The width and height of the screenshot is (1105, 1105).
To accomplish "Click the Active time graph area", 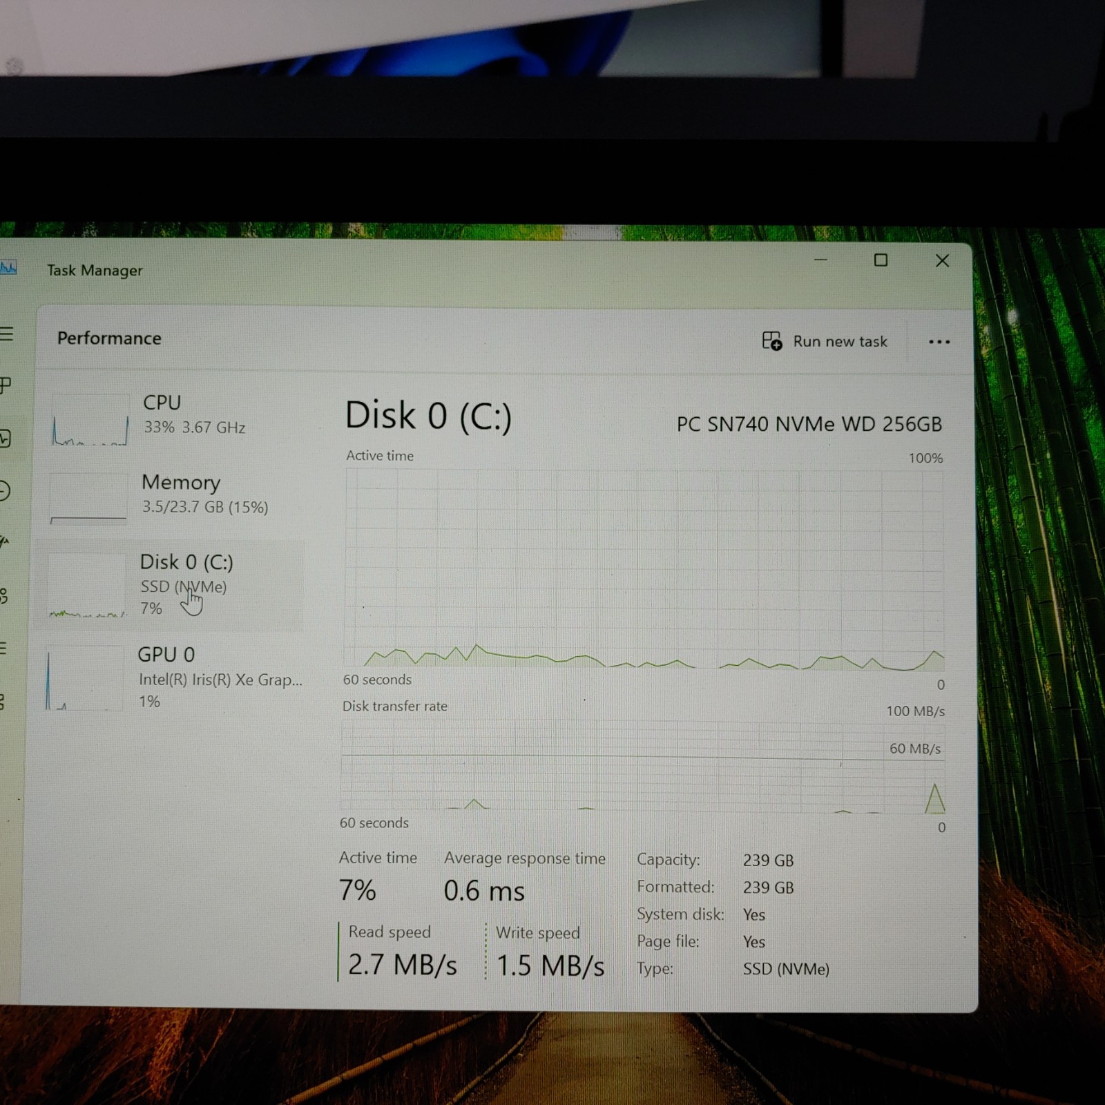I will click(644, 569).
